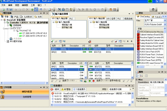
Task: Click the BaseAddress value field 10.129.190.28
Action: 157,82
